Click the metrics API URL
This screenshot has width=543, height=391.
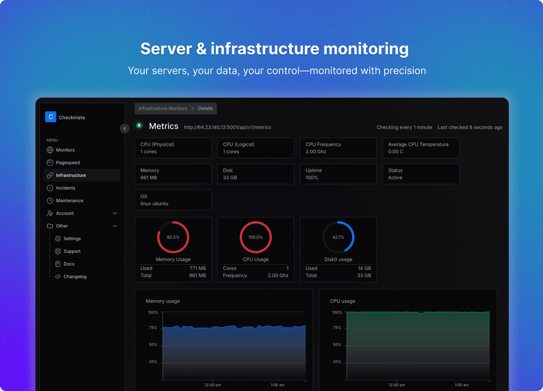[x=228, y=127]
